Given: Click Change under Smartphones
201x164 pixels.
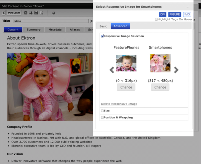Looking at the screenshot, I should click(160, 87).
